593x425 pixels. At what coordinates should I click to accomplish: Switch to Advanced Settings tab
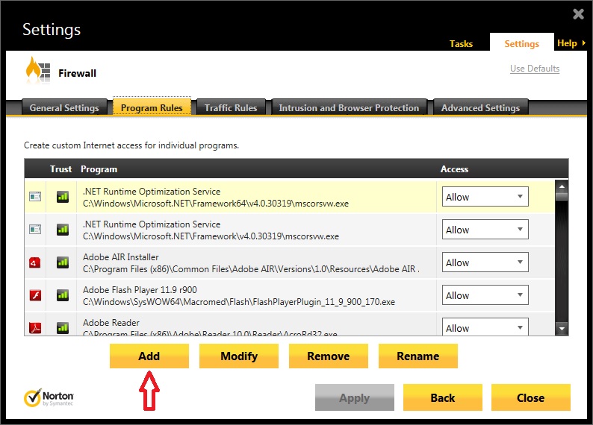tap(480, 107)
